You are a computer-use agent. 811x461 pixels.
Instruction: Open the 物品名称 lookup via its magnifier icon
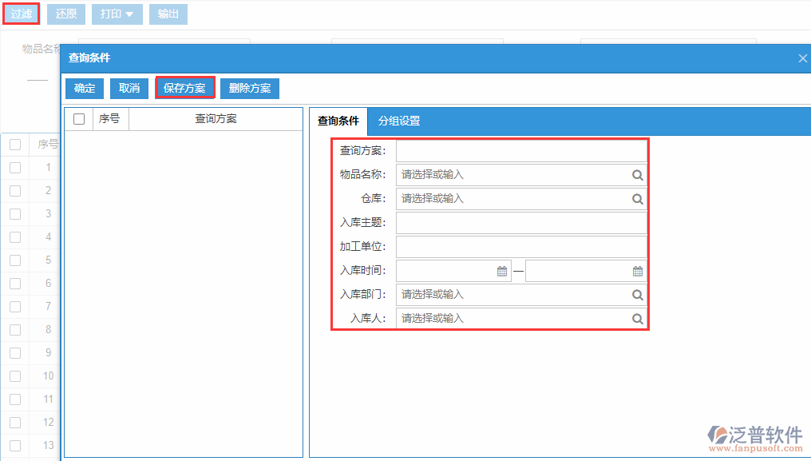click(x=636, y=174)
